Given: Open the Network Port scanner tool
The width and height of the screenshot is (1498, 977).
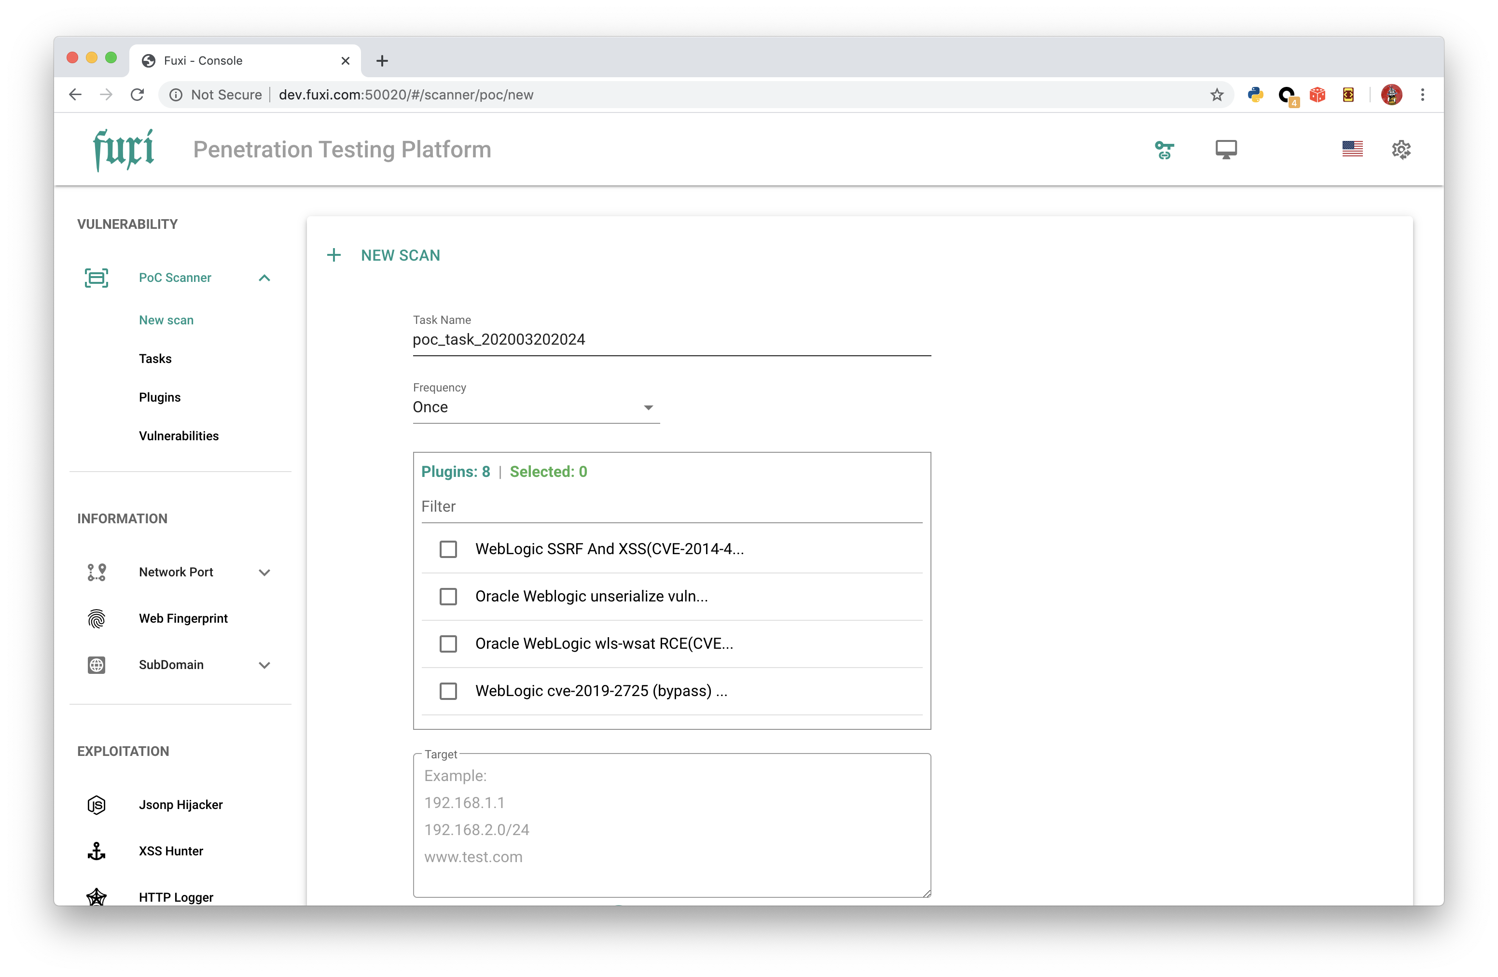Looking at the screenshot, I should [175, 572].
